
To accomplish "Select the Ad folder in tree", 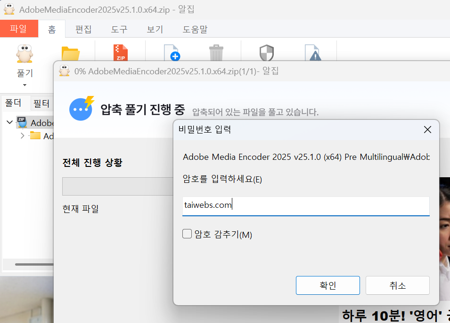I will point(41,136).
